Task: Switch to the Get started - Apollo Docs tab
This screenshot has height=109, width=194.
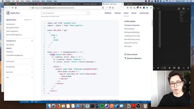Action: coord(91,4)
